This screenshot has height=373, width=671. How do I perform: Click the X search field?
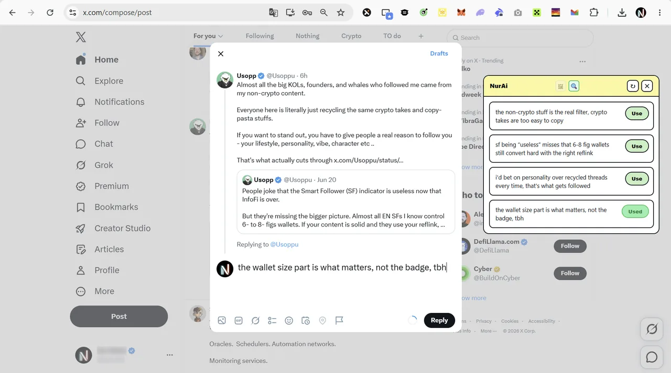click(x=520, y=38)
